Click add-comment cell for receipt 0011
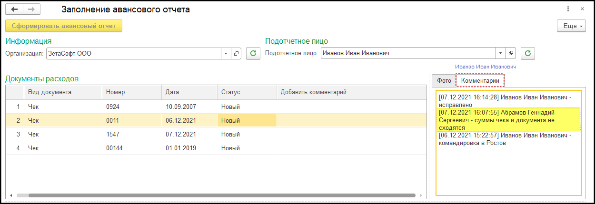This screenshot has width=595, height=204. pyautogui.click(x=351, y=121)
